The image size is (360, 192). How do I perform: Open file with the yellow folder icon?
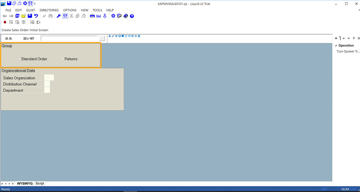[23, 16]
